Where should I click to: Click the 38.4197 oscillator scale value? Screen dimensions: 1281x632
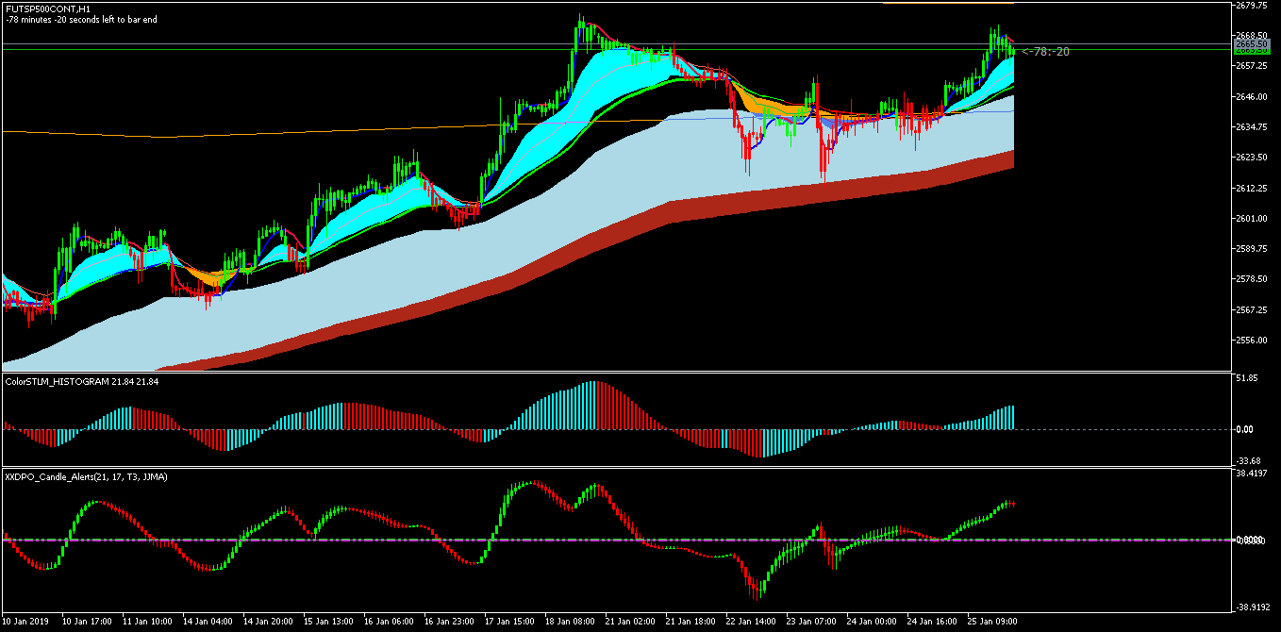(x=1250, y=474)
